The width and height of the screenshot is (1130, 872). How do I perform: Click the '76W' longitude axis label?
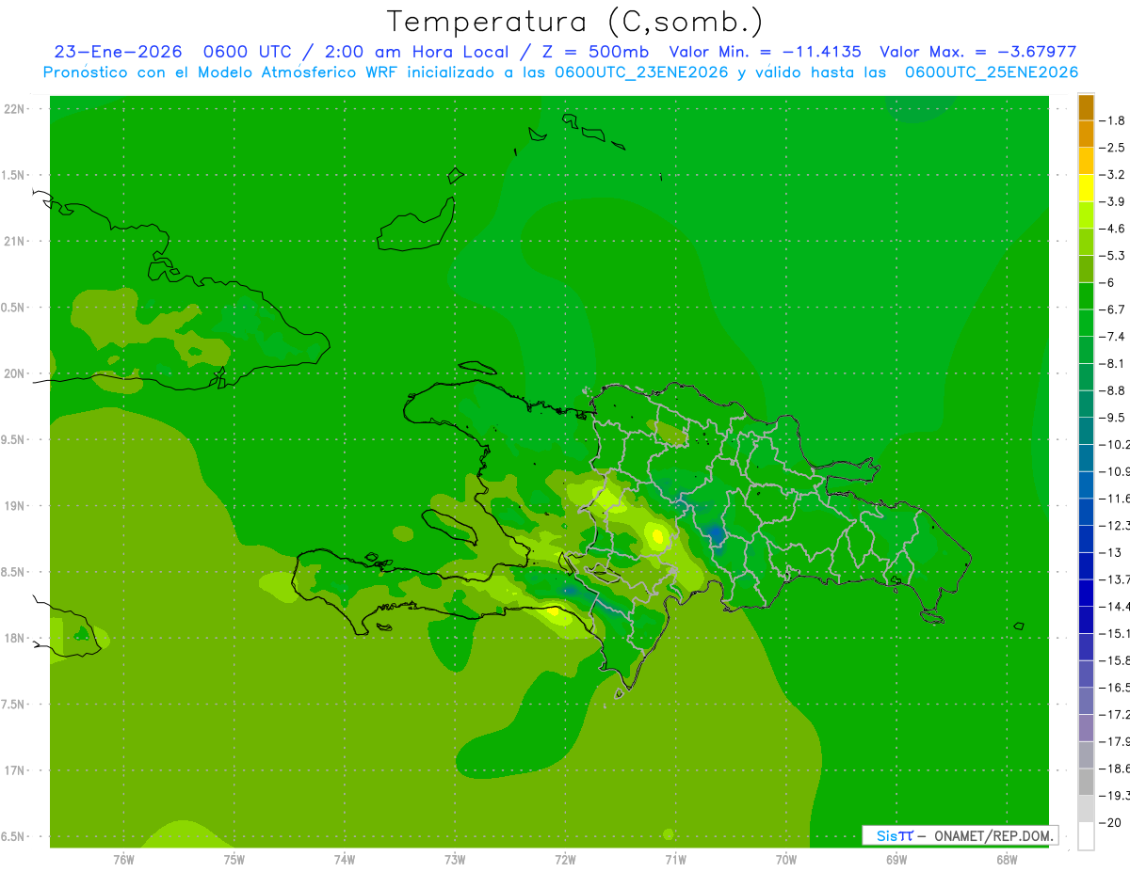124,860
